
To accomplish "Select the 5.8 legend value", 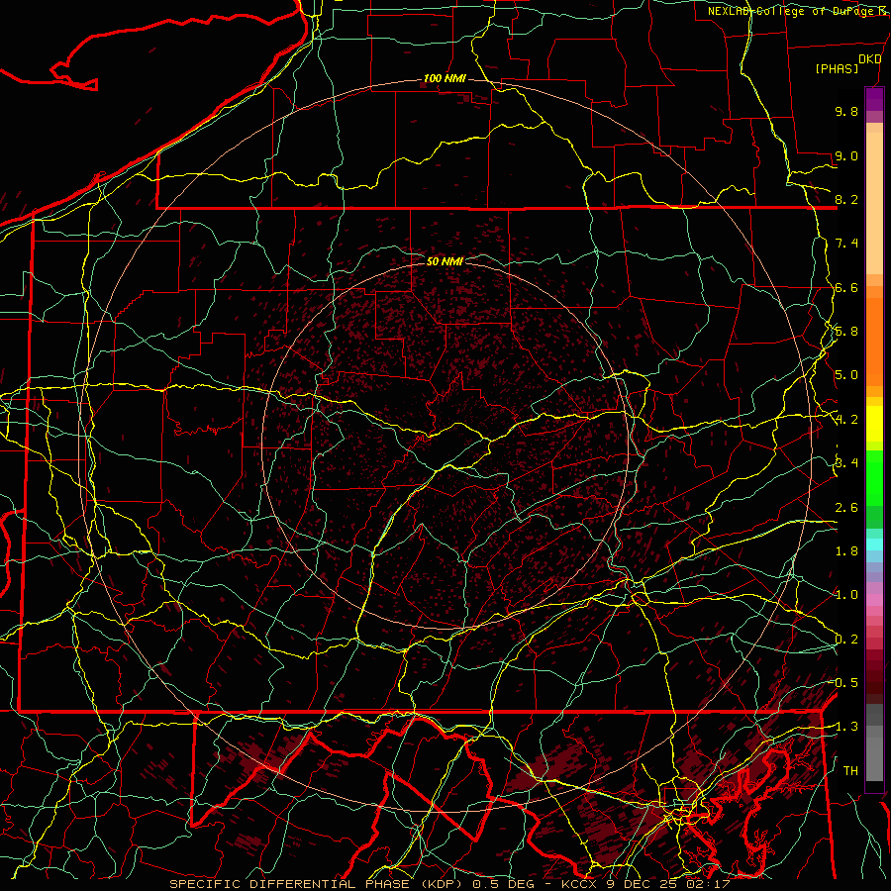I will click(846, 332).
